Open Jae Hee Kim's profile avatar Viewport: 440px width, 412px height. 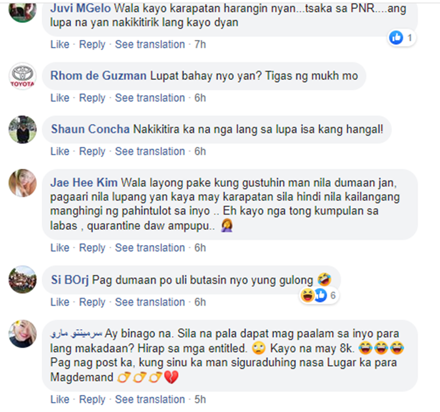click(x=22, y=183)
